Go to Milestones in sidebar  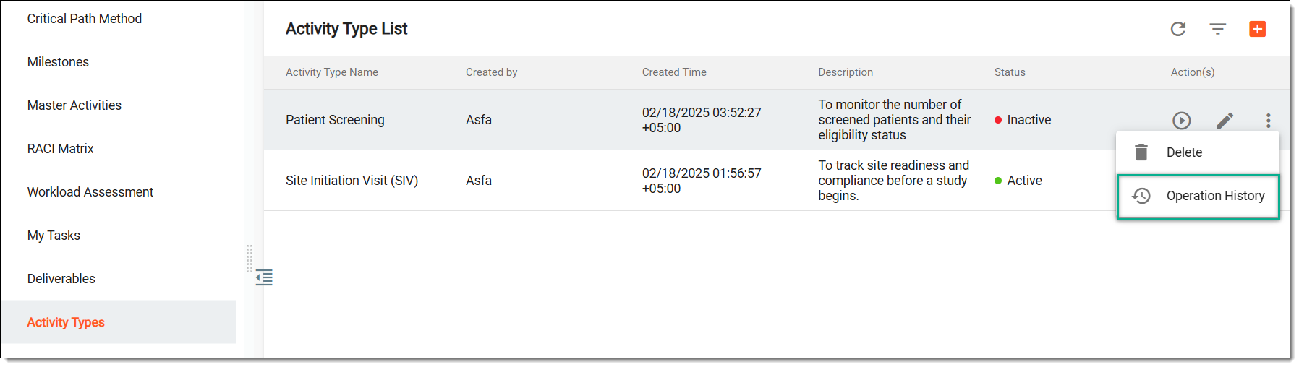point(58,62)
